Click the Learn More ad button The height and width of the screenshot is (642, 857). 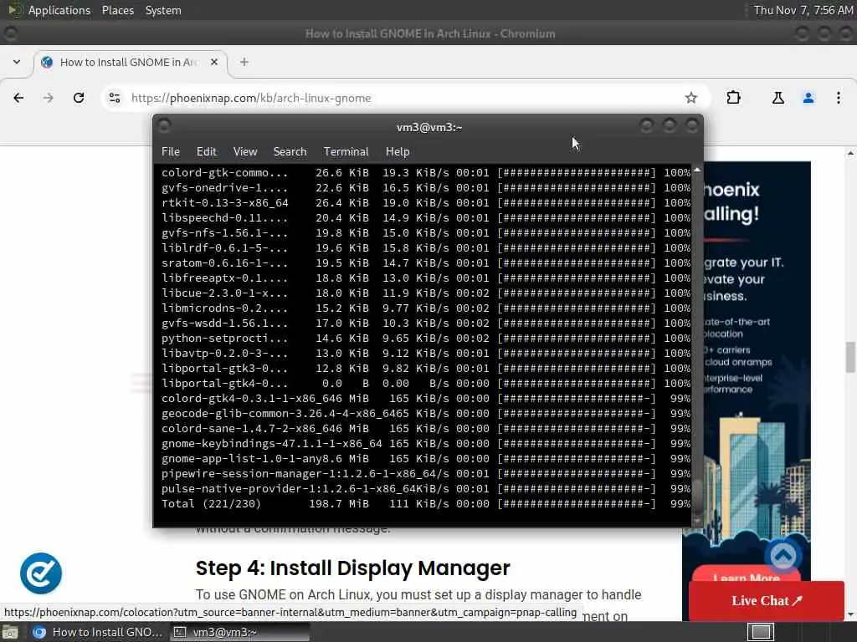pos(746,576)
